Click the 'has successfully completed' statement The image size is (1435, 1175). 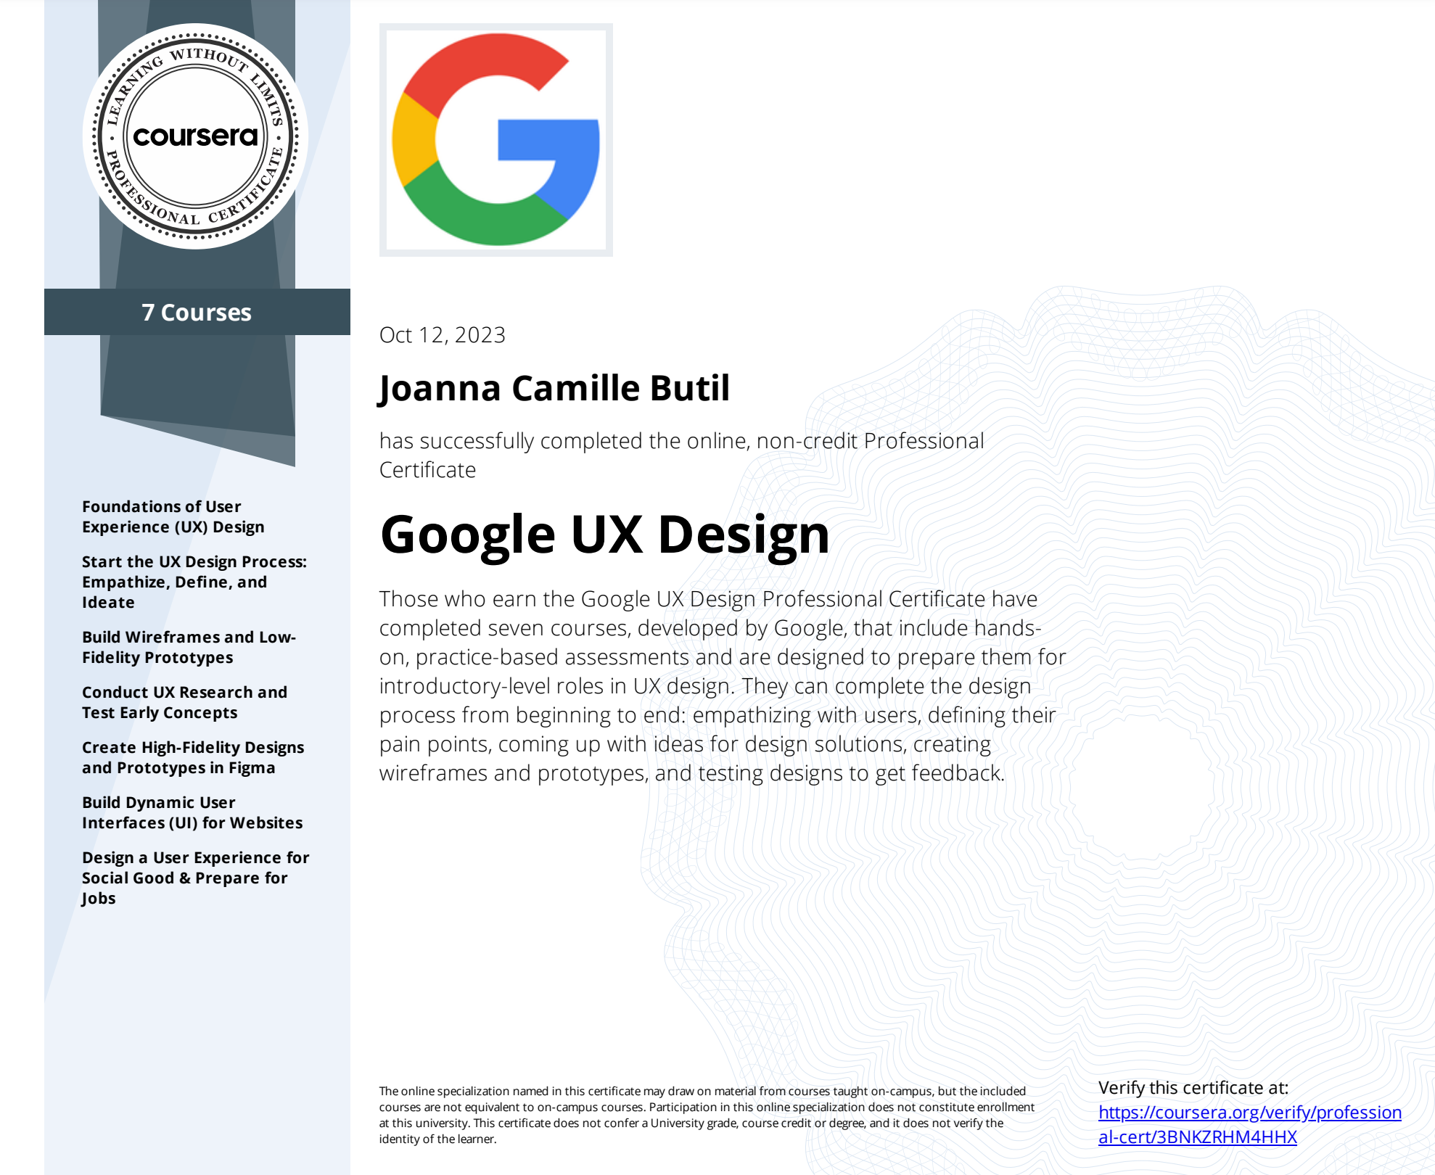pyautogui.click(x=681, y=455)
